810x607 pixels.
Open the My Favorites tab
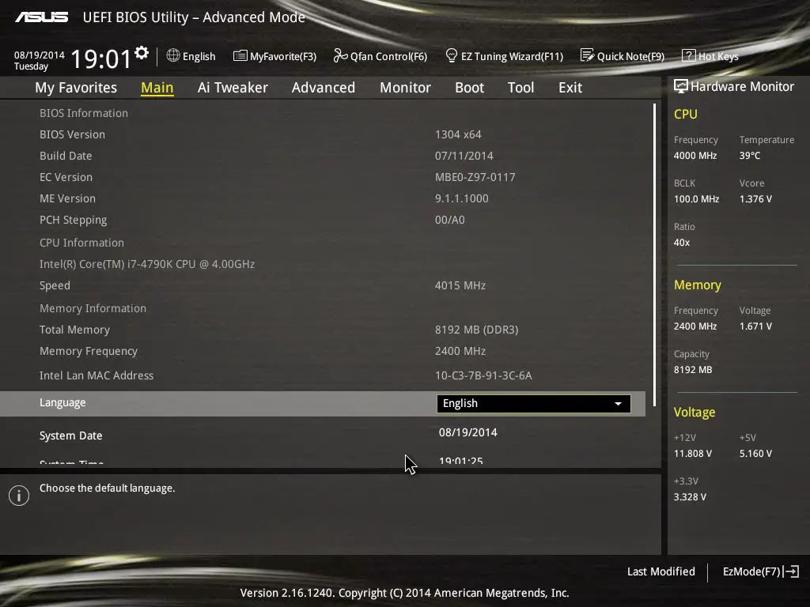pos(76,88)
